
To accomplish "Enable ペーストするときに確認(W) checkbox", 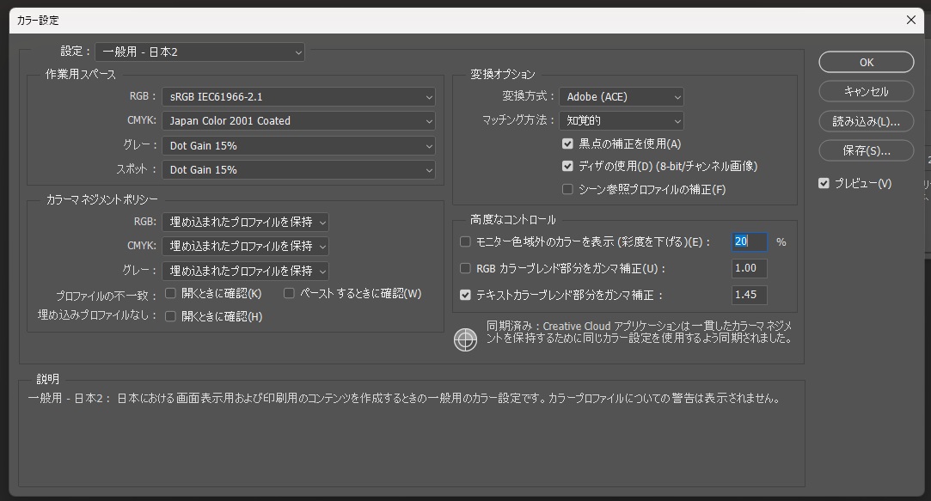I will pyautogui.click(x=289, y=293).
